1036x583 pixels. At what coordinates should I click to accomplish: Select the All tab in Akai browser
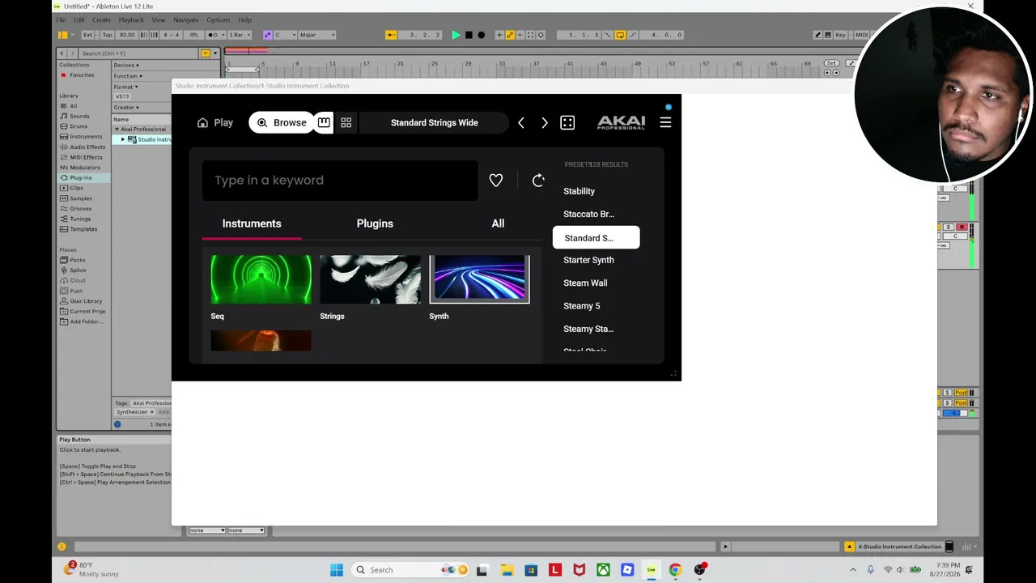click(x=498, y=223)
